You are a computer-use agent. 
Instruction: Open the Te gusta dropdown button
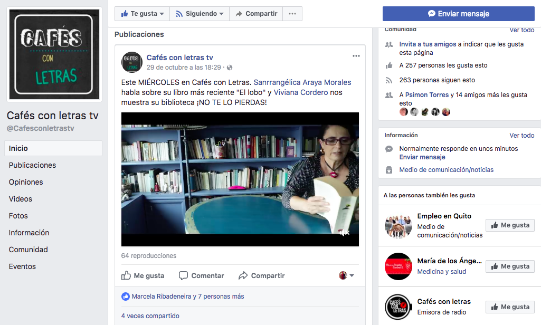[x=142, y=14]
